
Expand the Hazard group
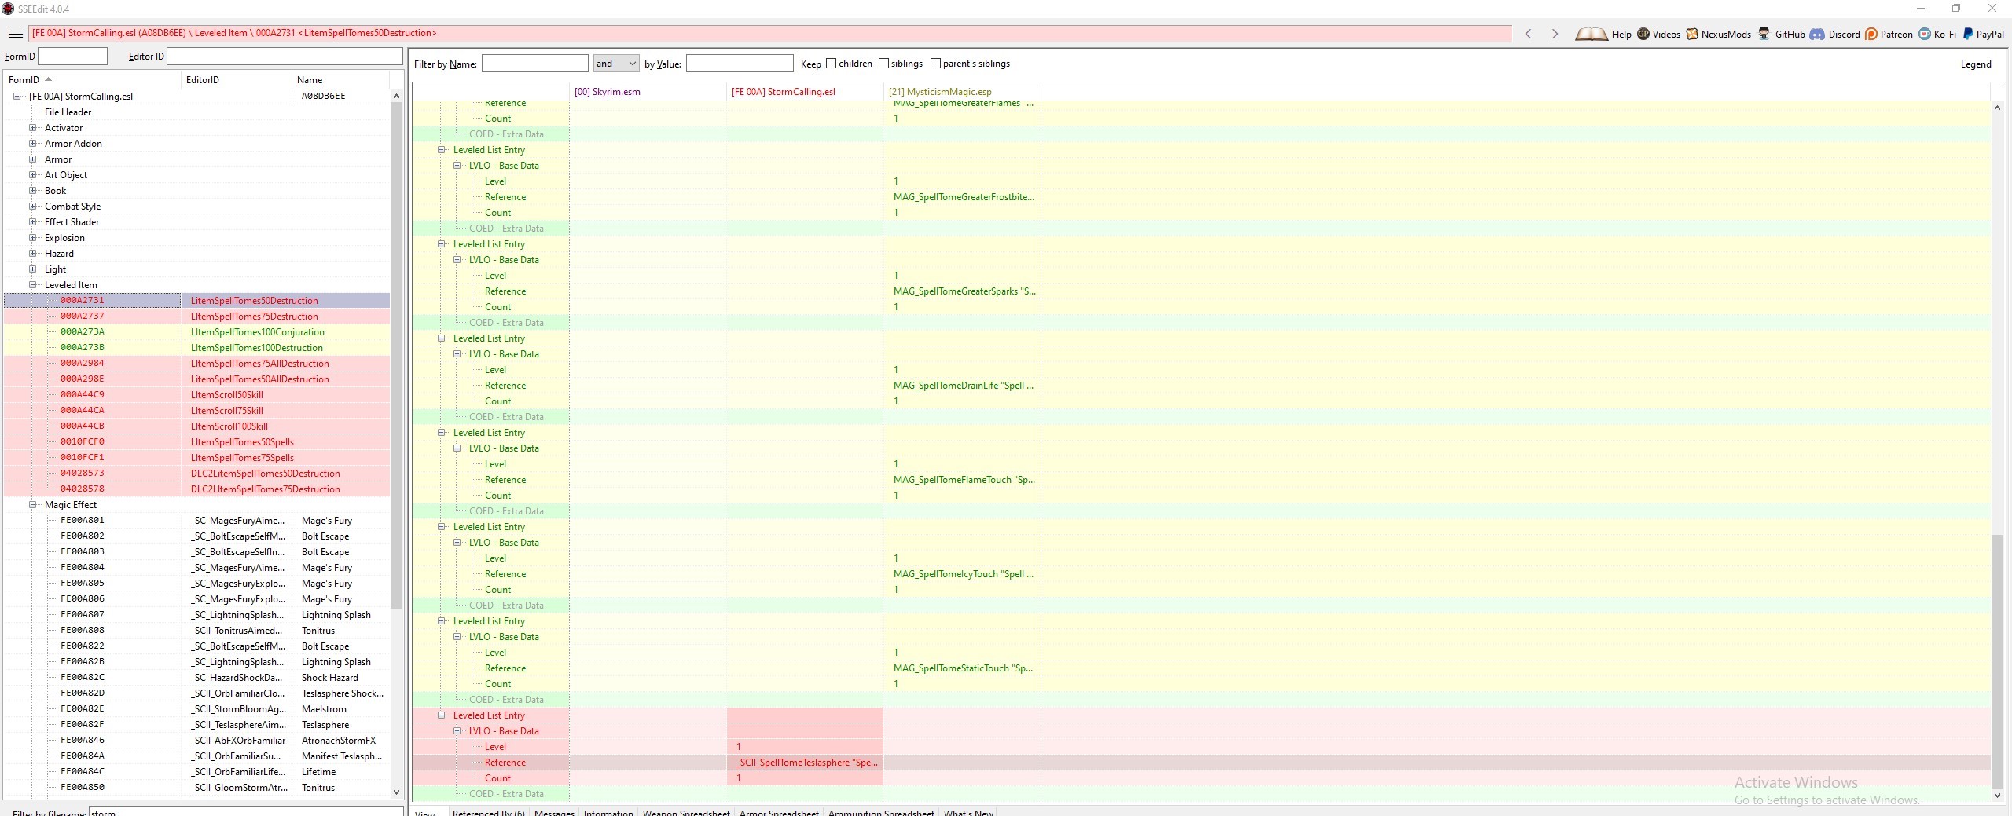coord(32,254)
